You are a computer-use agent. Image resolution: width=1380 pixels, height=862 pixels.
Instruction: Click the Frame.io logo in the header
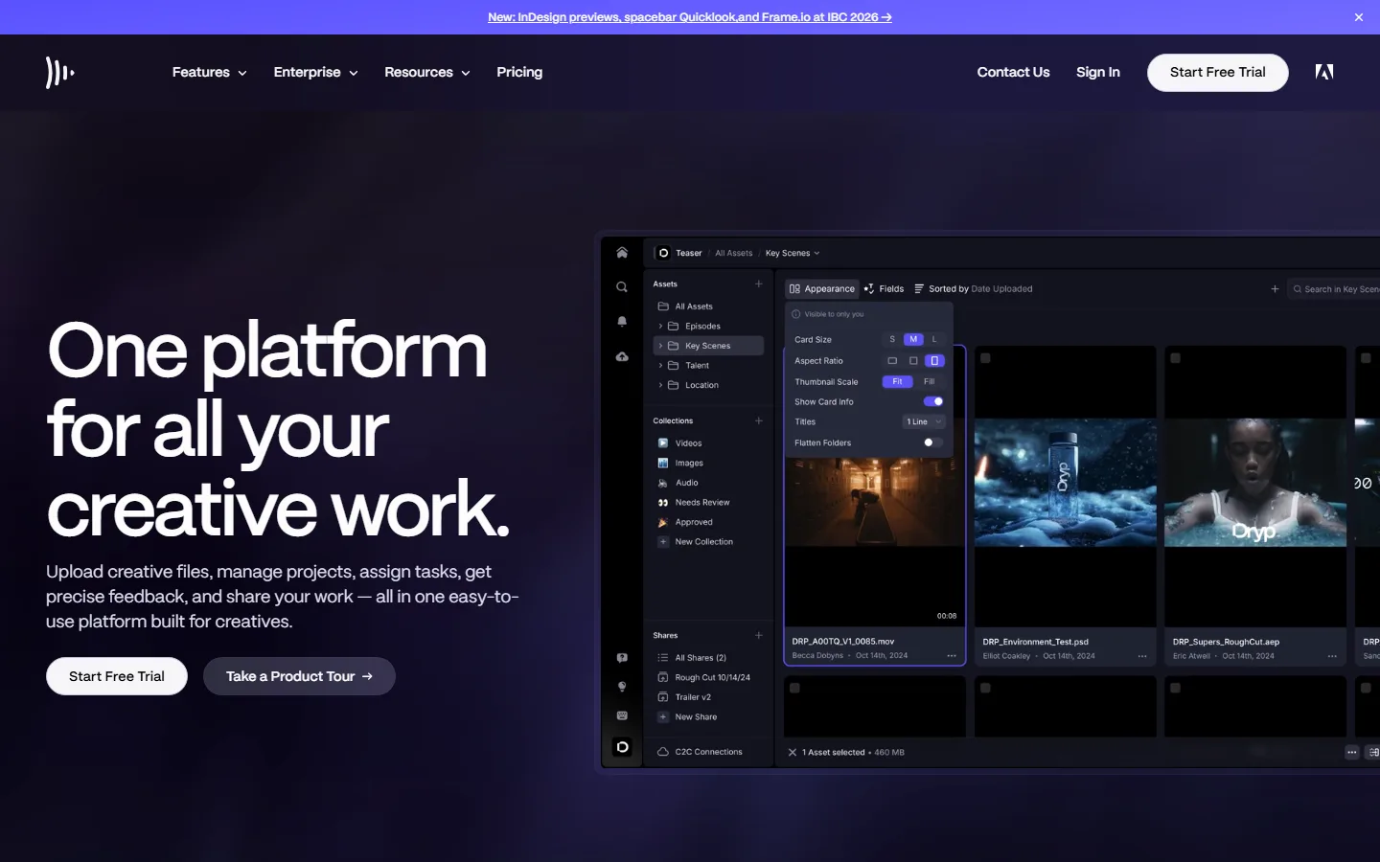(x=59, y=72)
